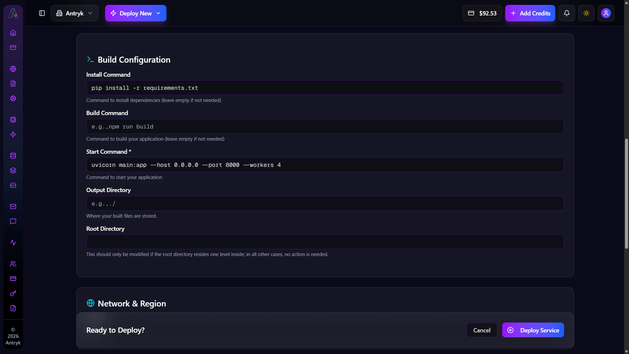629x354 pixels.
Task: Click the page vertical scrollbar thumb
Action: 626,193
